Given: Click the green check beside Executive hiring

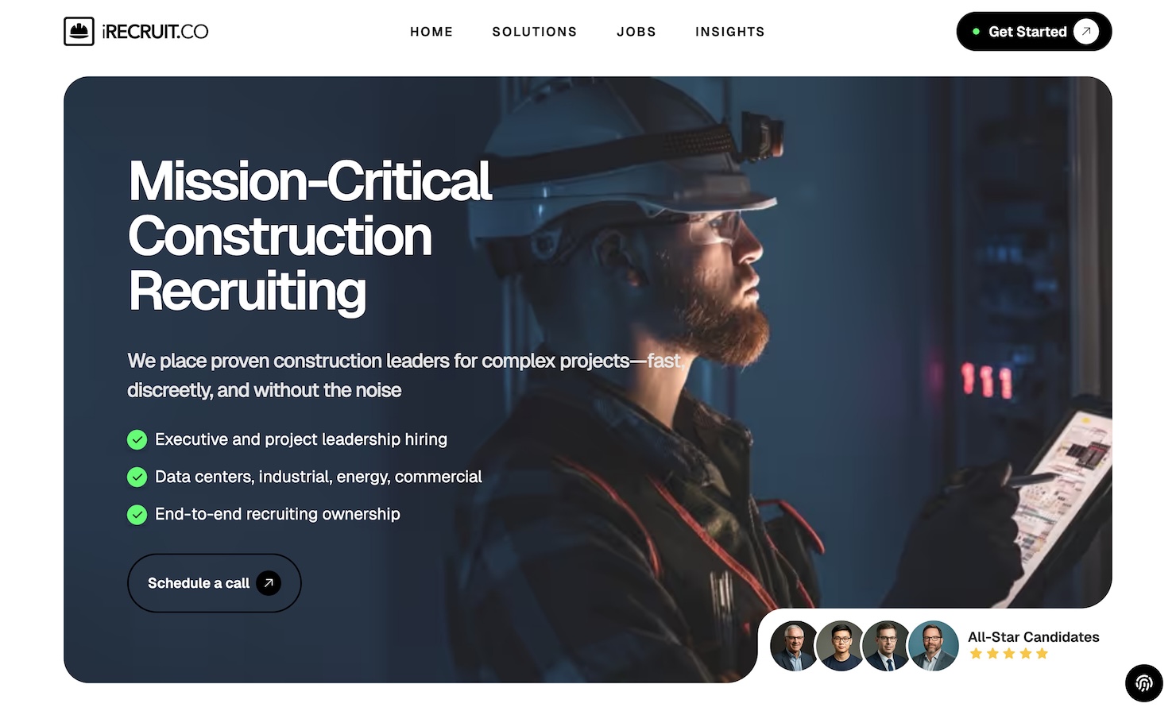Looking at the screenshot, I should (x=137, y=439).
